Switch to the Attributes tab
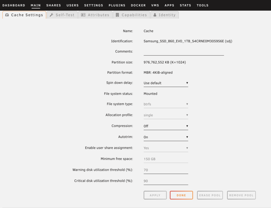271x208 pixels. (95, 15)
